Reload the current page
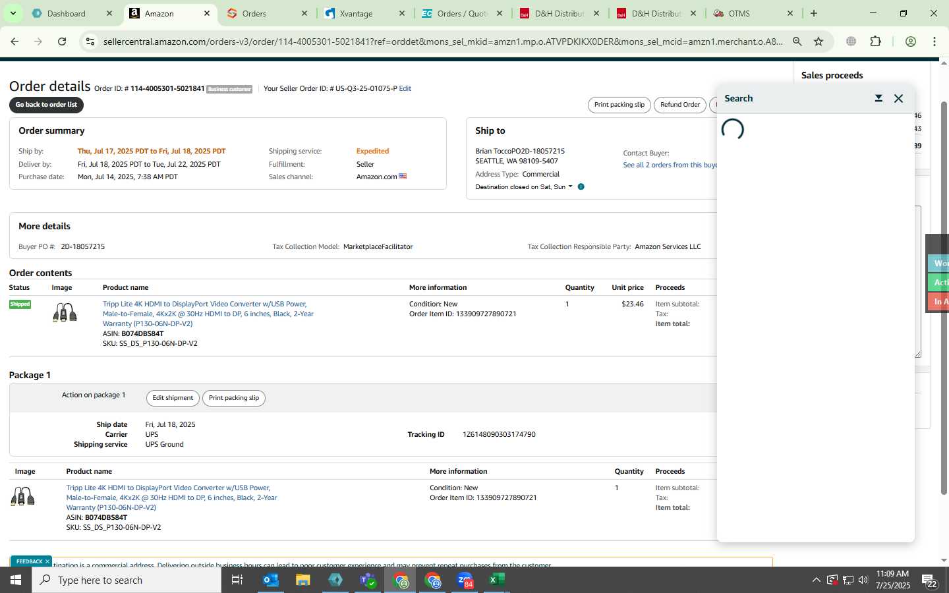Viewport: 949px width, 593px height. pyautogui.click(x=62, y=42)
